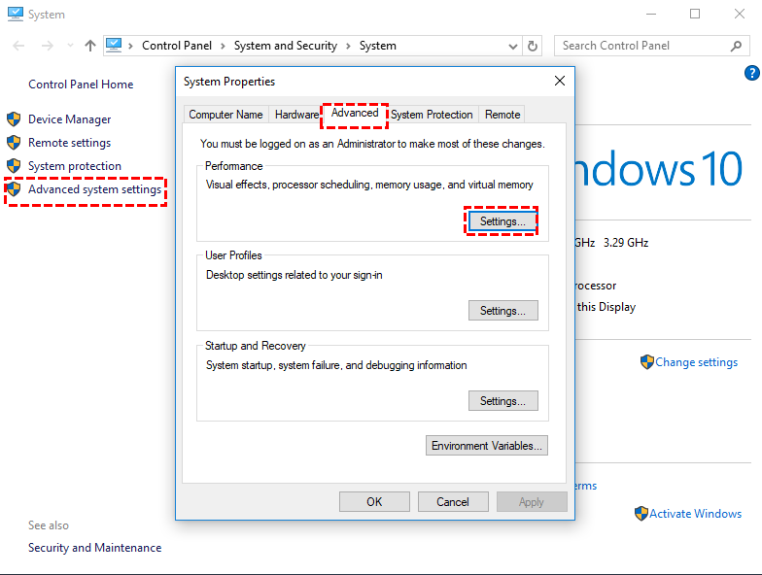Click Cancel in System Properties
This screenshot has height=575, width=762.
(x=453, y=502)
